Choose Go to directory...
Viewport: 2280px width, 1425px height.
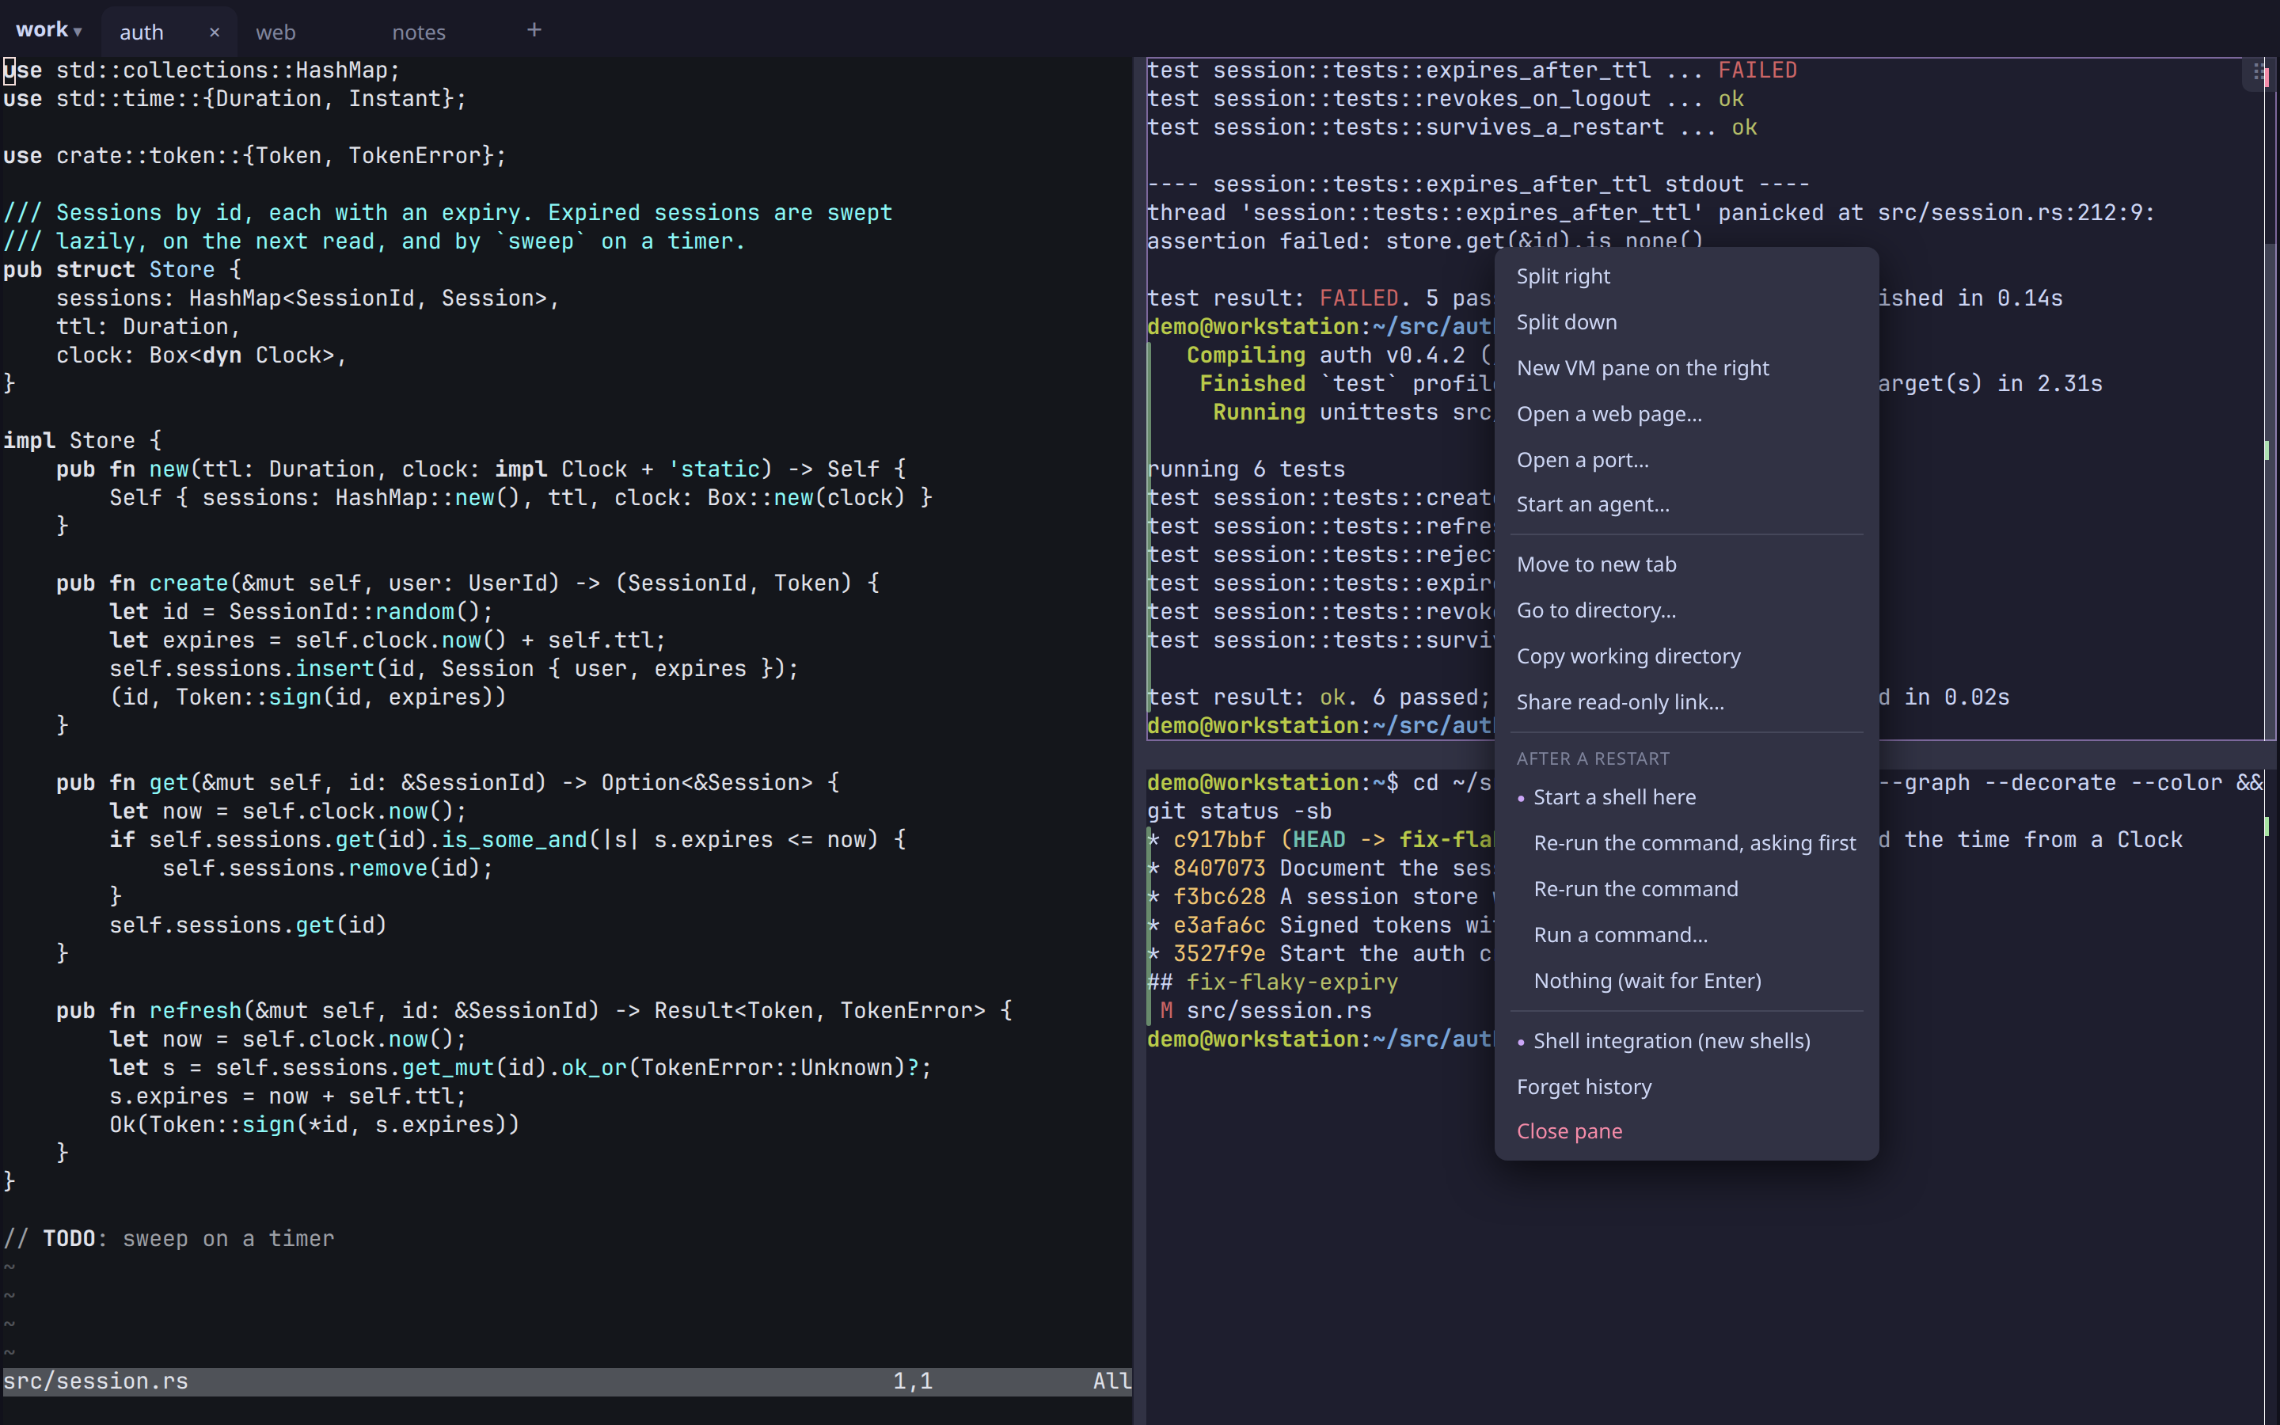[1686, 610]
